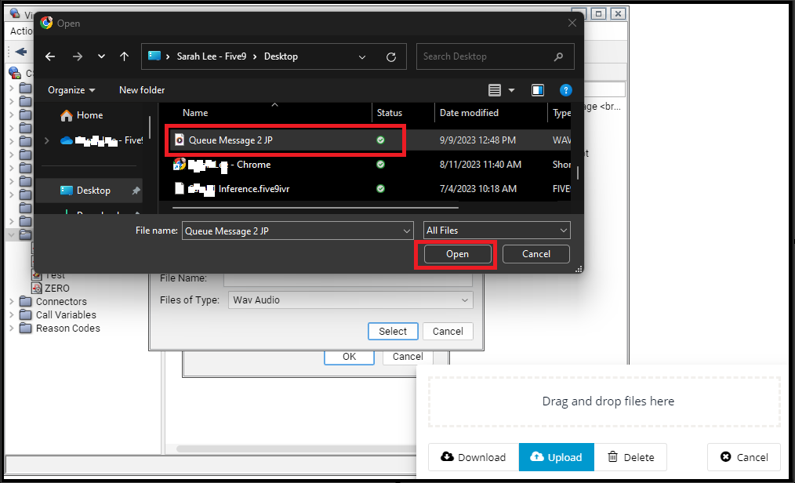Image resolution: width=795 pixels, height=483 pixels.
Task: Click Delete button with trash icon
Action: pyautogui.click(x=630, y=457)
